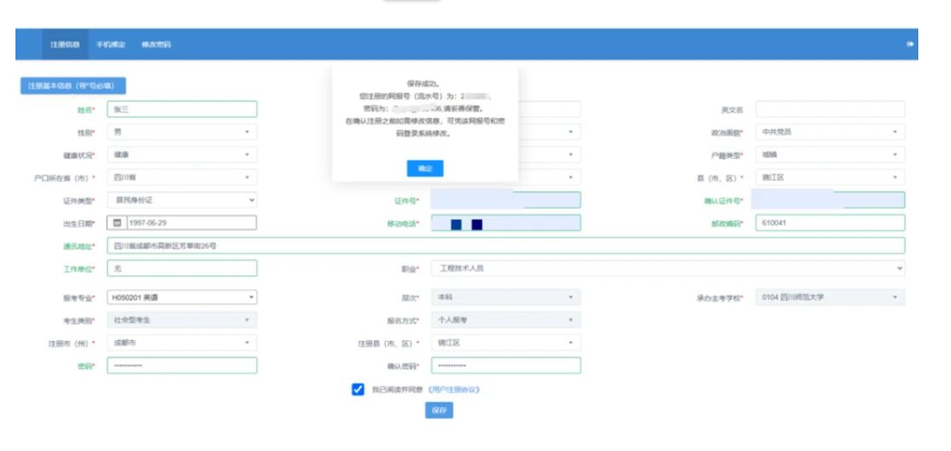
Task: Expand the 报名方式 dropdown showing 个人报考
Action: pos(505,319)
